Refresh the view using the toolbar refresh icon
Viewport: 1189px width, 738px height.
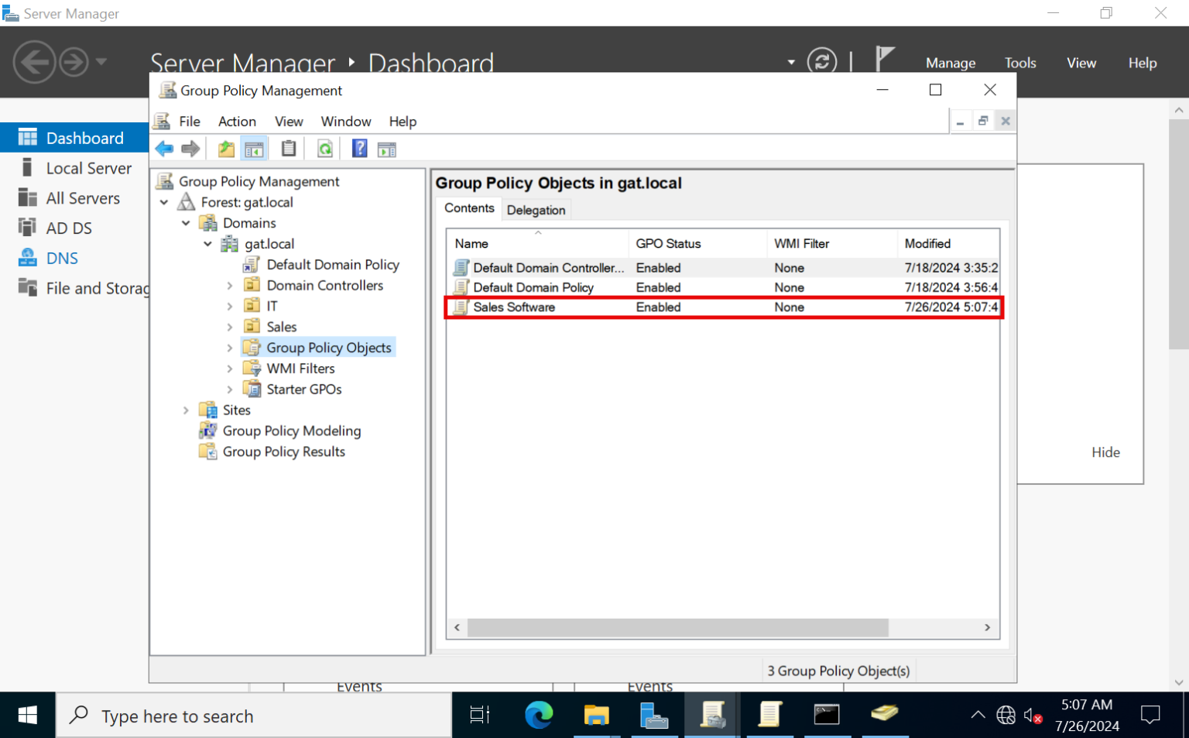(324, 148)
